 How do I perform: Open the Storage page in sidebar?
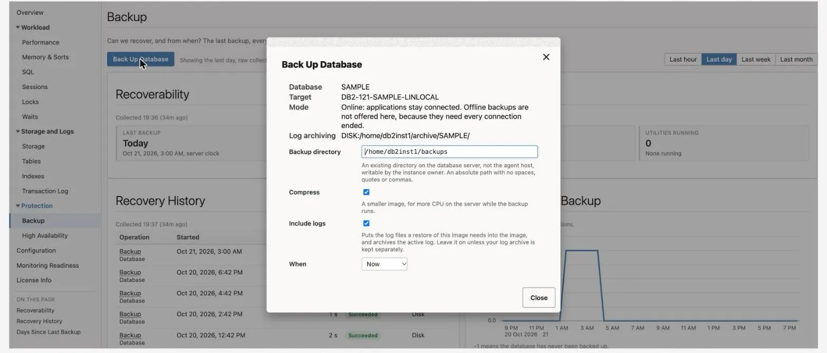click(33, 146)
